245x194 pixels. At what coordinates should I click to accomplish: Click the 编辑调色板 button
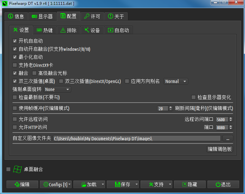point(220,149)
